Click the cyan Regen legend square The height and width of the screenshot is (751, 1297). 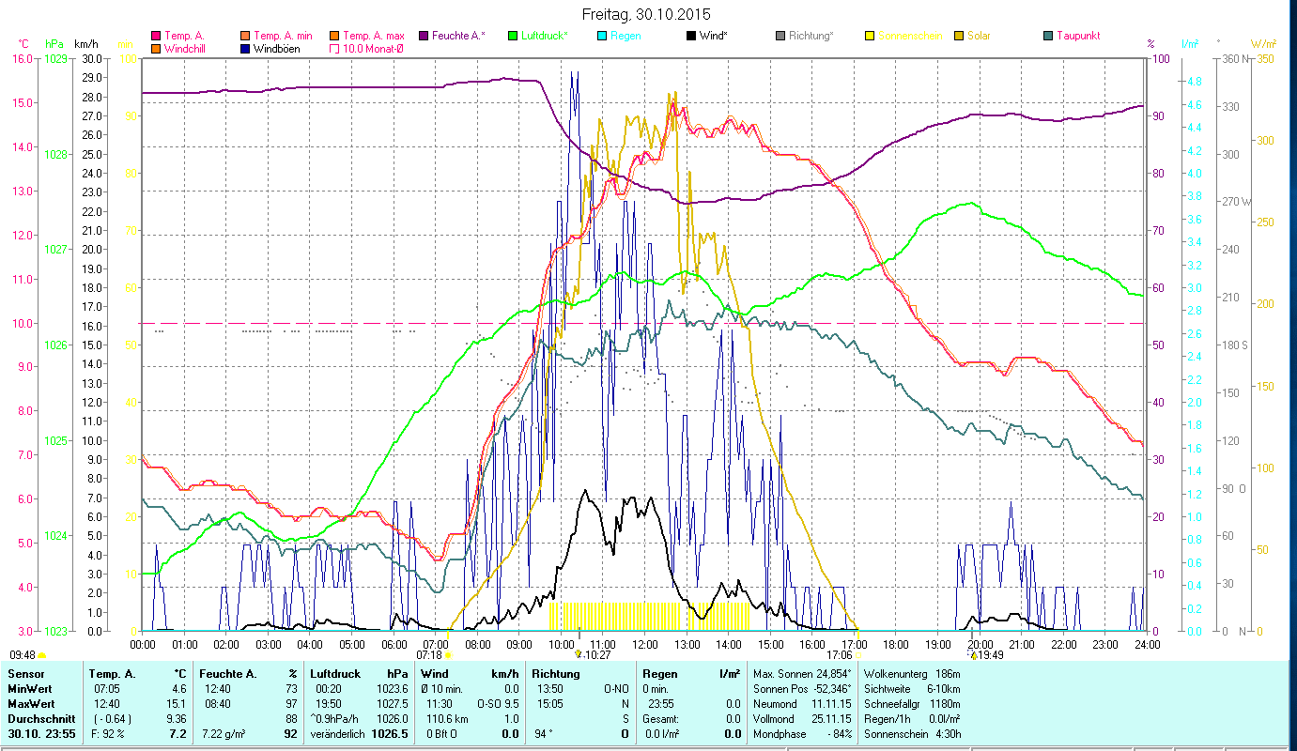point(602,37)
